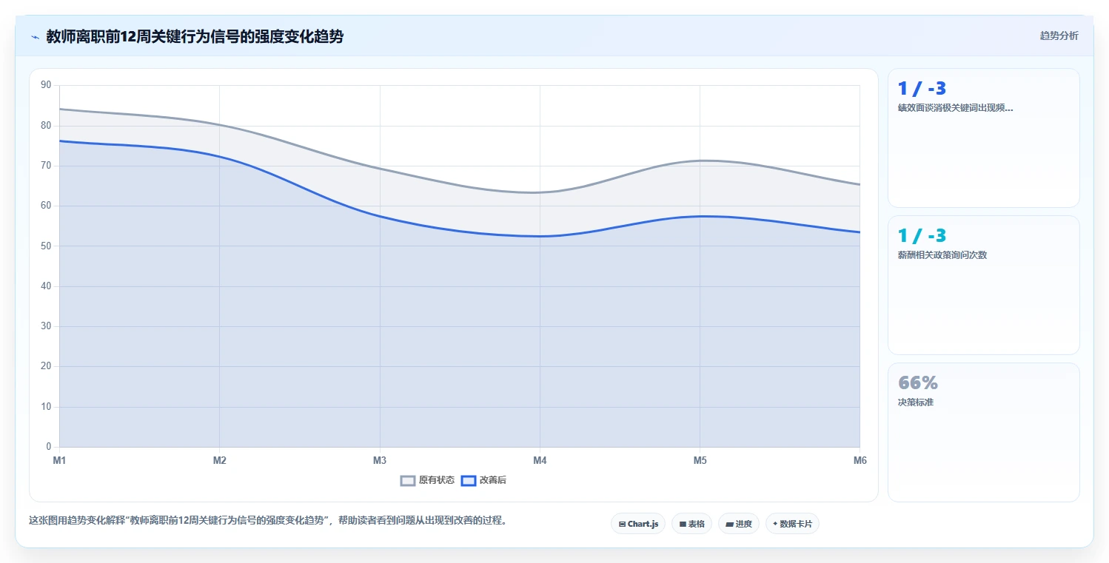This screenshot has width=1109, height=563.
Task: Open the 66% 决策标准 data card
Action: pyautogui.click(x=984, y=433)
